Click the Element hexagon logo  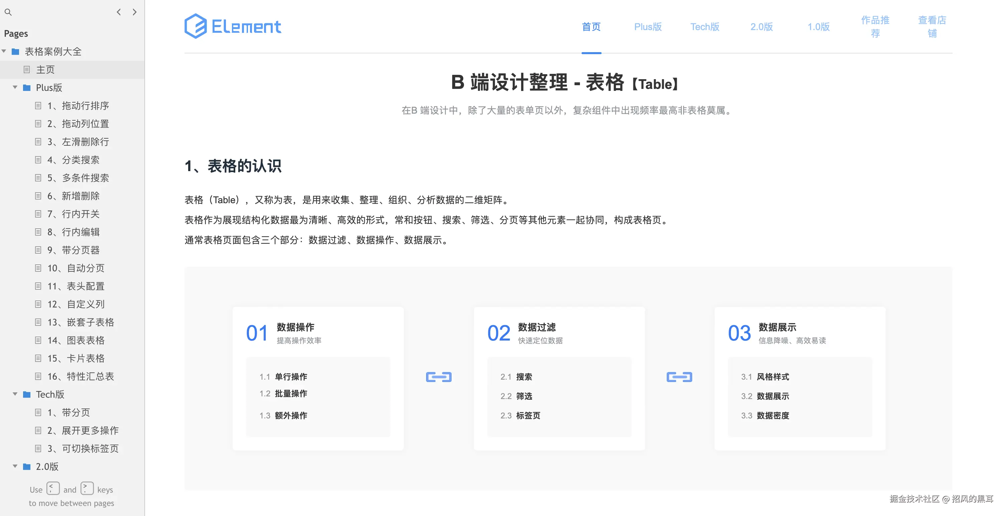pyautogui.click(x=195, y=26)
